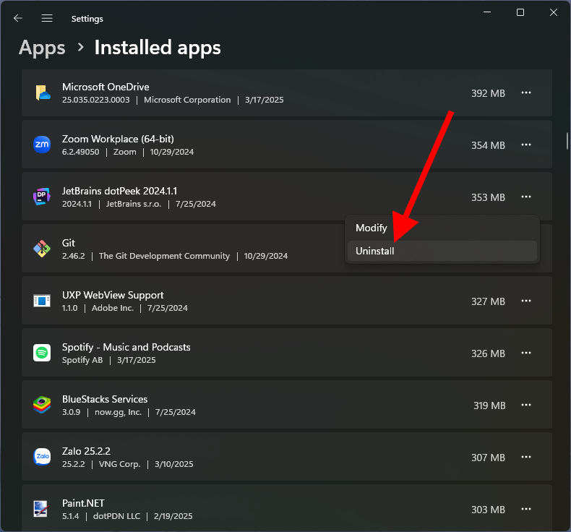Viewport: 571px width, 532px height.
Task: Click the Microsoft OneDrive app icon
Action: coord(42,93)
